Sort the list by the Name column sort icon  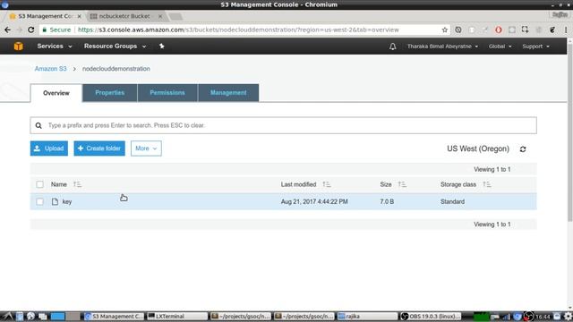click(x=77, y=184)
